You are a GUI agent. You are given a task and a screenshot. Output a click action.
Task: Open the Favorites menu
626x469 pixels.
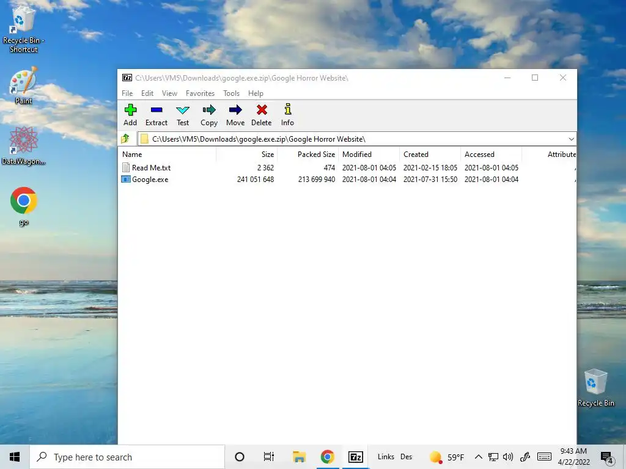tap(200, 93)
